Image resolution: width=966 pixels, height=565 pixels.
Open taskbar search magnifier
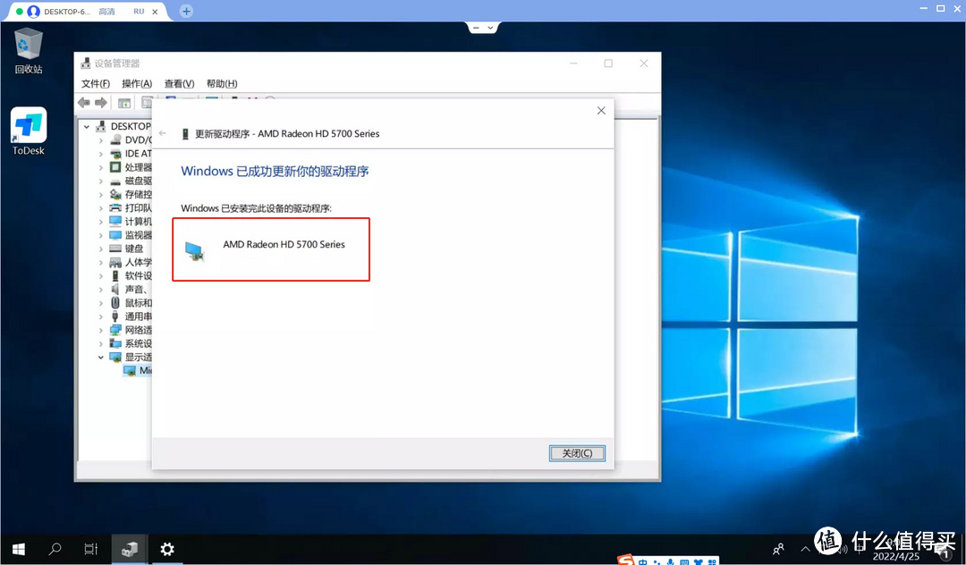[x=55, y=549]
